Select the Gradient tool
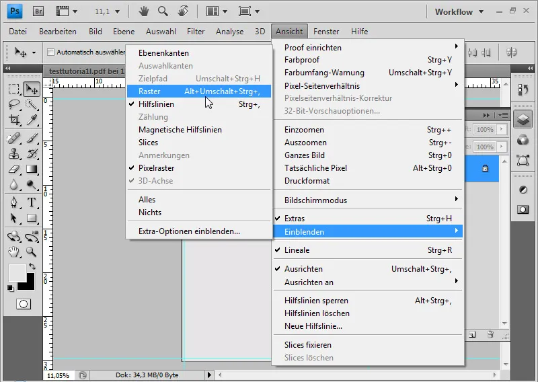The width and height of the screenshot is (538, 382). point(32,169)
